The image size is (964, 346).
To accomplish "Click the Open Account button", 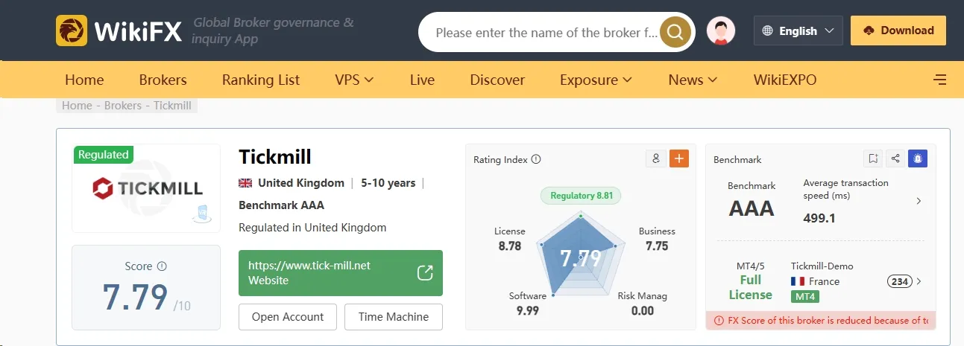I will [x=288, y=317].
